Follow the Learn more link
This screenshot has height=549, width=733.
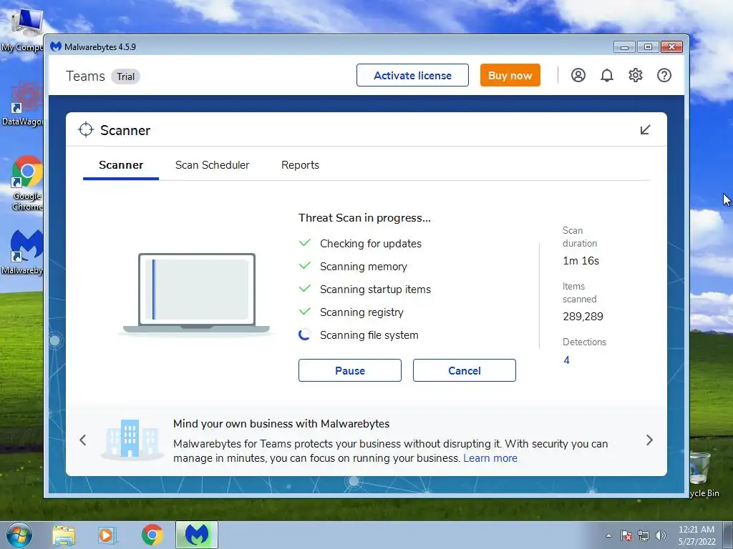490,458
